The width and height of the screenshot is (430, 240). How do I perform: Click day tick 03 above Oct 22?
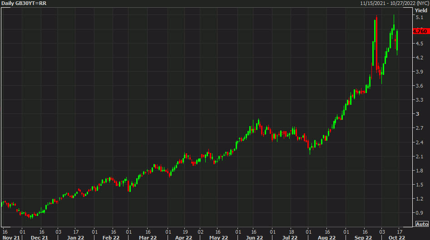[x=382, y=232]
